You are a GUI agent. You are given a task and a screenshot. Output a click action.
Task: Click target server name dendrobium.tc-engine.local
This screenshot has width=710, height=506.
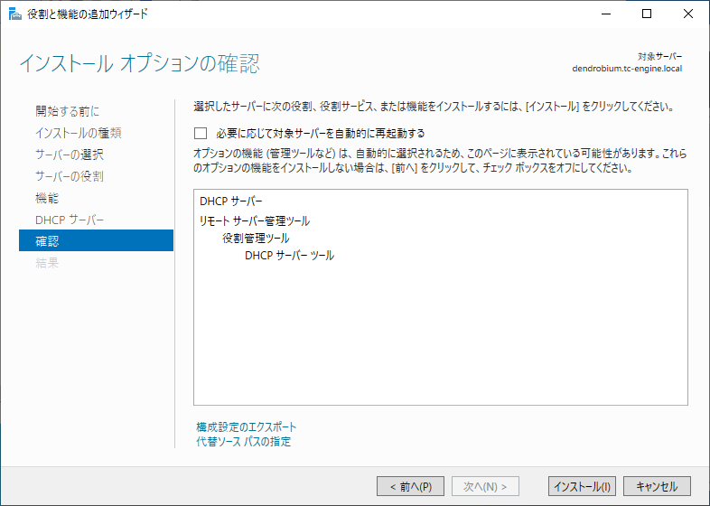tap(627, 69)
